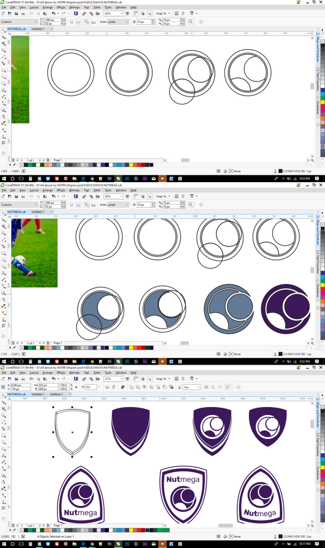This screenshot has width=325, height=548.
Task: Switch to the Untitled-1 tab in the 9:24 PM window
Action: 38,29
